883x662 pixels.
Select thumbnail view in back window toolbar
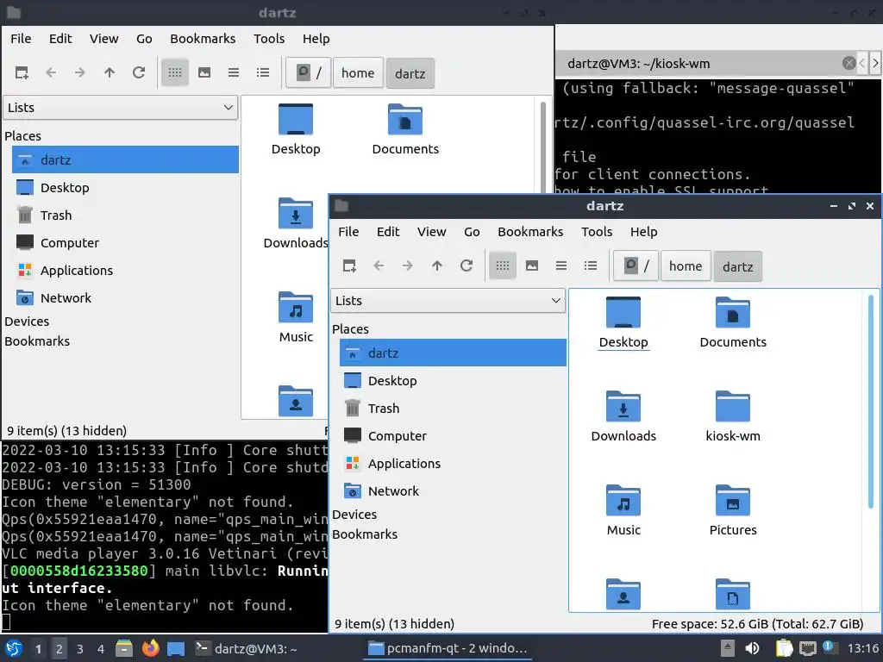tap(204, 72)
